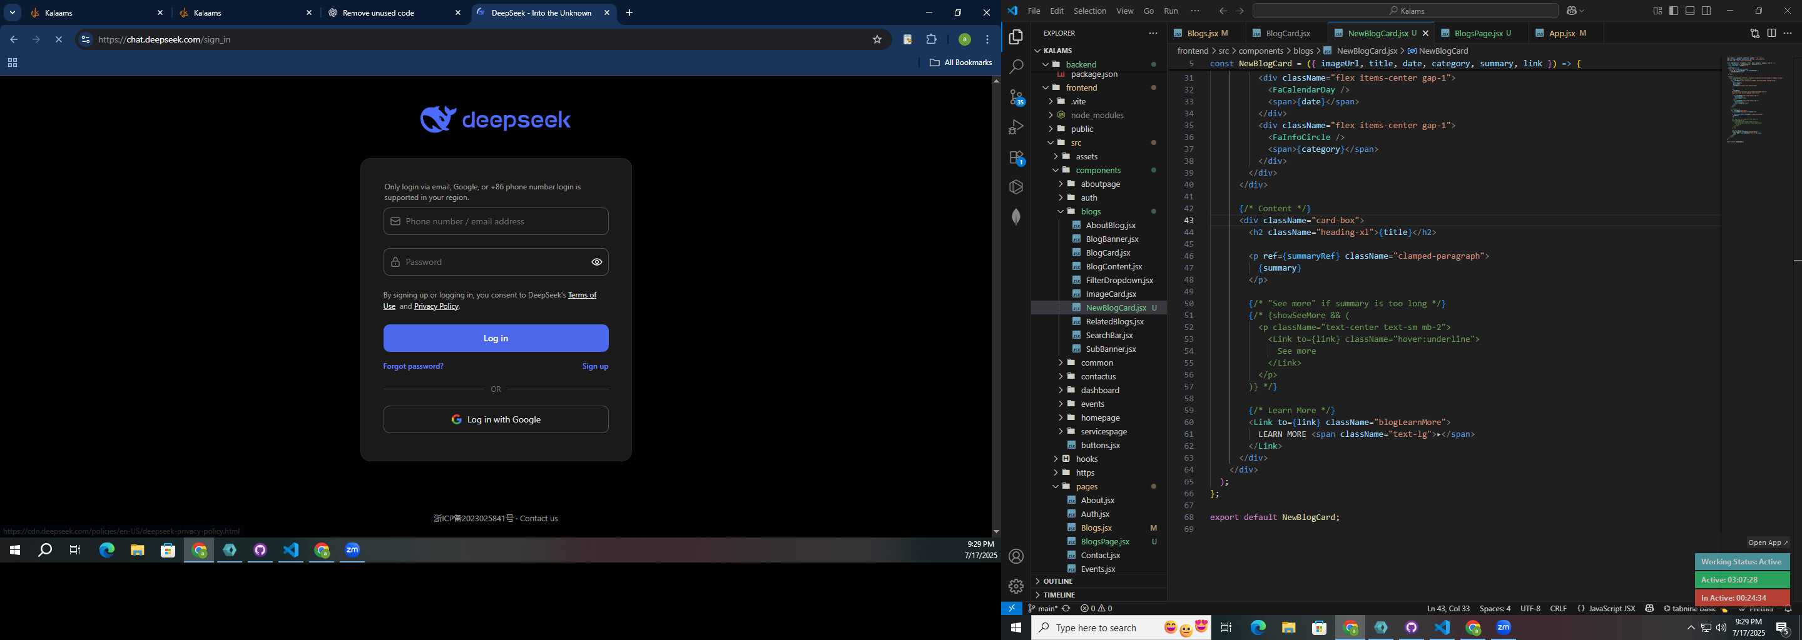
Task: Collapse the backend folder
Action: tap(1046, 64)
